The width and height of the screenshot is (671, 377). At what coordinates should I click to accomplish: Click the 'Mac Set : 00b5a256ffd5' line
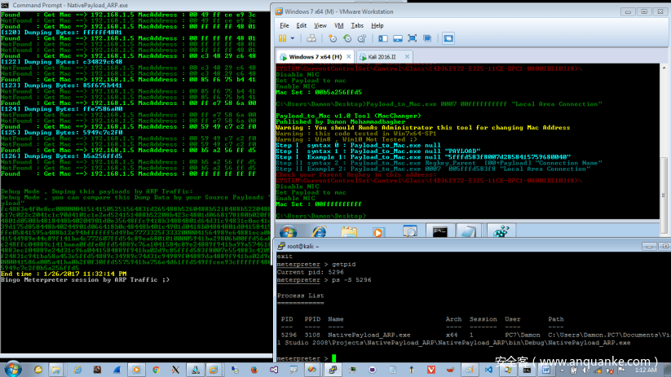pyautogui.click(x=319, y=92)
